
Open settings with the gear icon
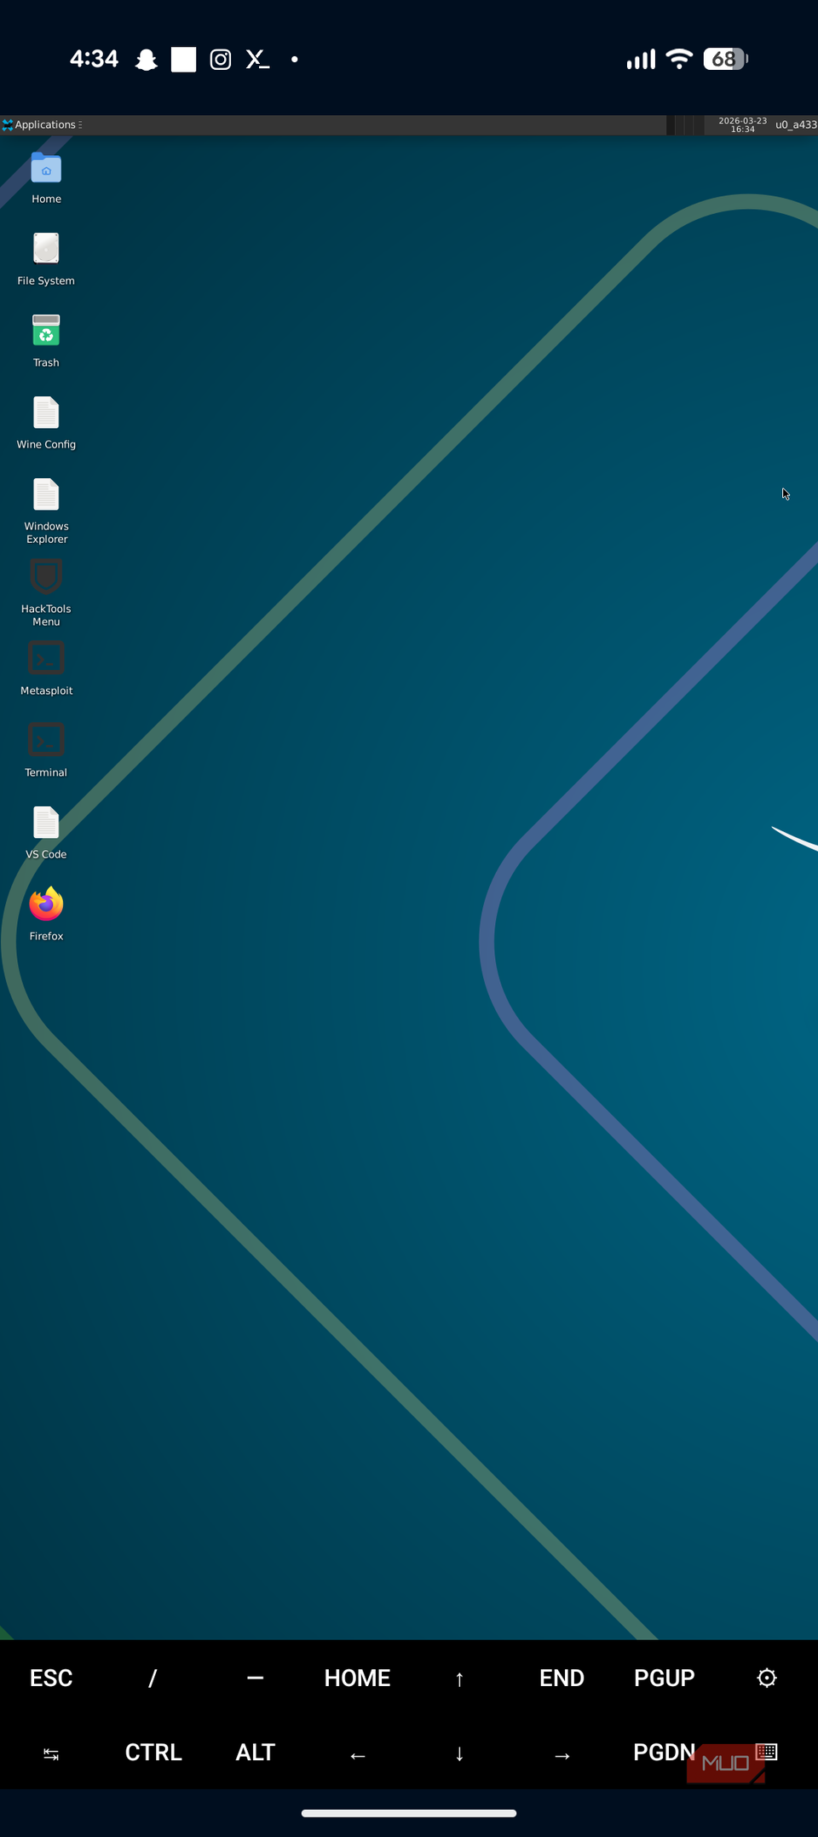coord(767,1678)
